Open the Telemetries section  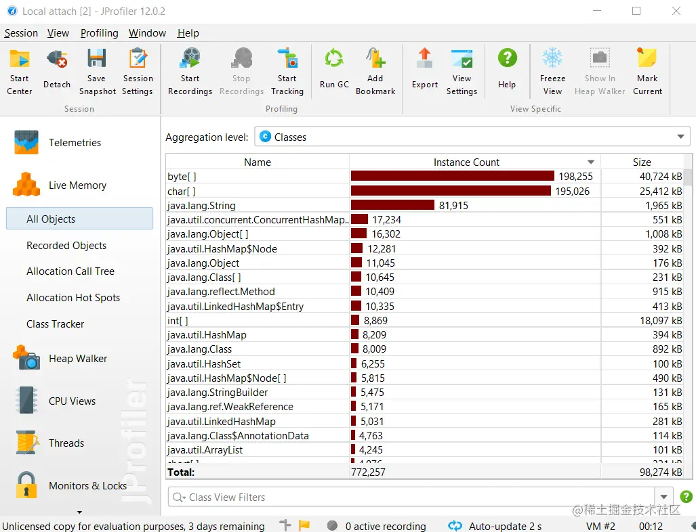[58, 142]
